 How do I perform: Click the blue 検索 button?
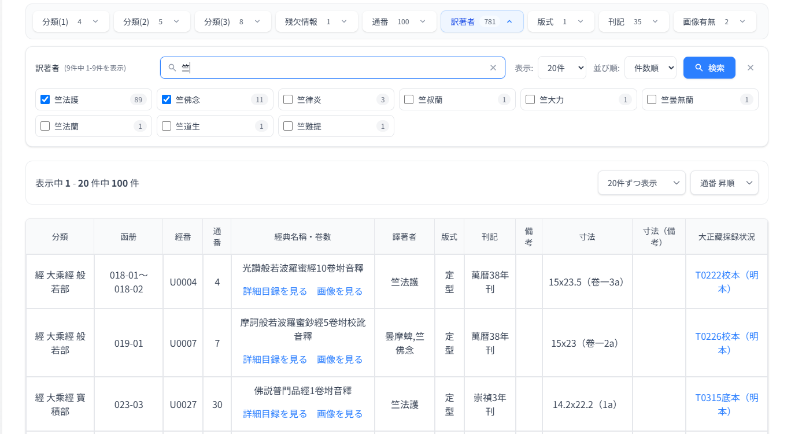tap(709, 68)
